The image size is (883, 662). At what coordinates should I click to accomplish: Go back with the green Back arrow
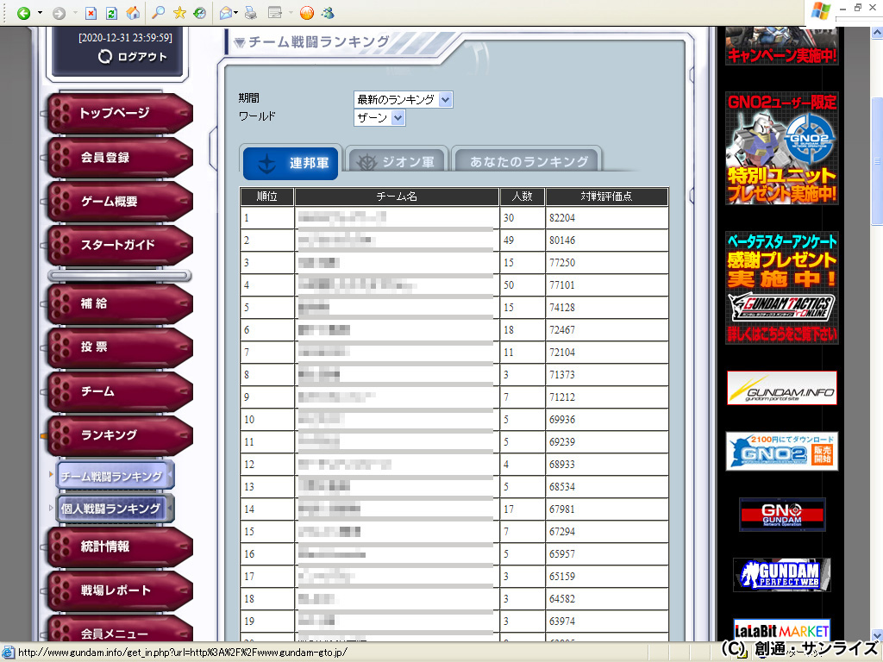[23, 12]
